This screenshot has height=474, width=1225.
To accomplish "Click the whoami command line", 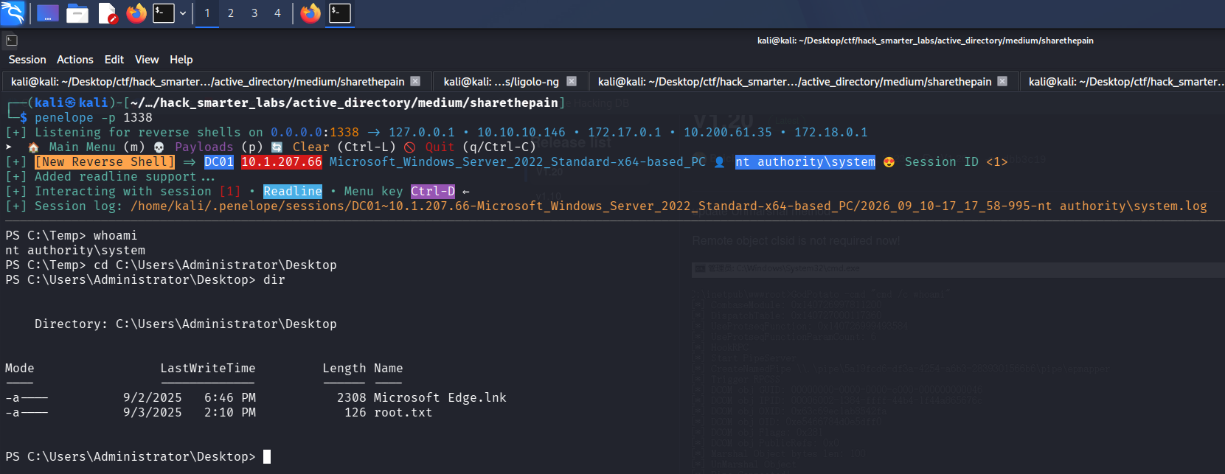I will tap(72, 236).
